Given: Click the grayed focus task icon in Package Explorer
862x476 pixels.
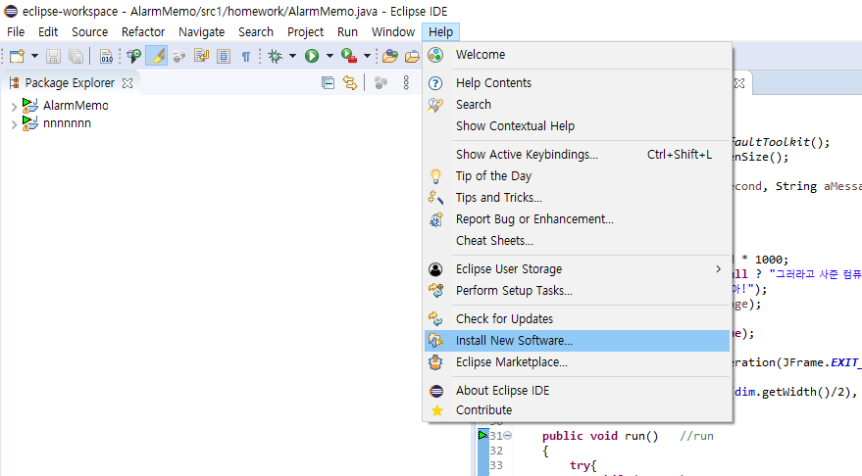Looking at the screenshot, I should (x=380, y=83).
